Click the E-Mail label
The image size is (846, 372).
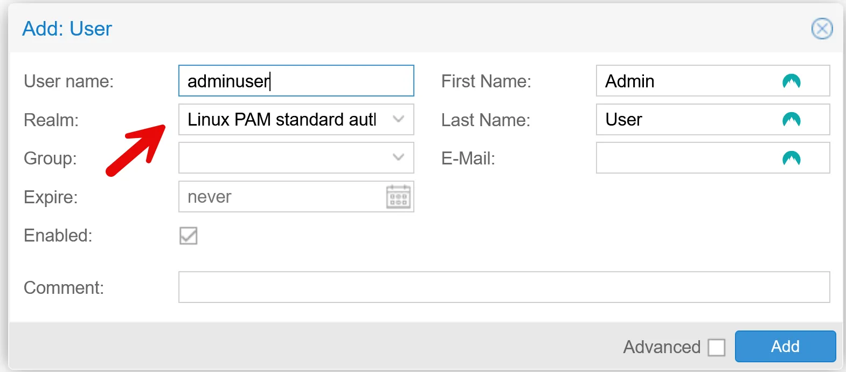[468, 159]
